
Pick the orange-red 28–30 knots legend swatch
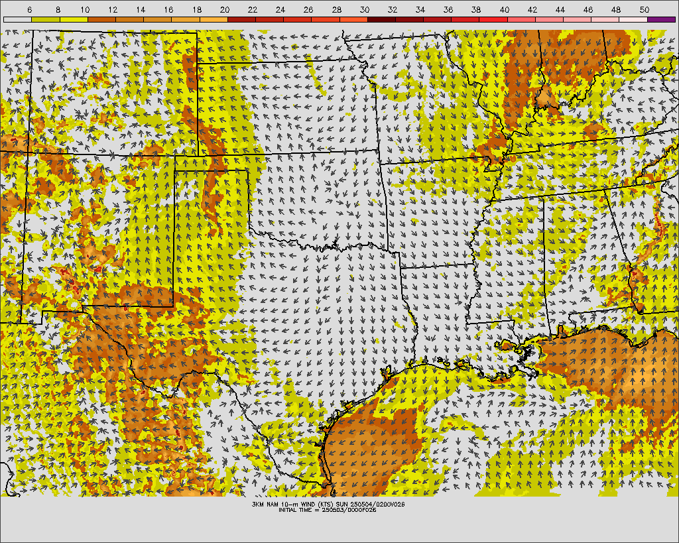click(x=353, y=19)
